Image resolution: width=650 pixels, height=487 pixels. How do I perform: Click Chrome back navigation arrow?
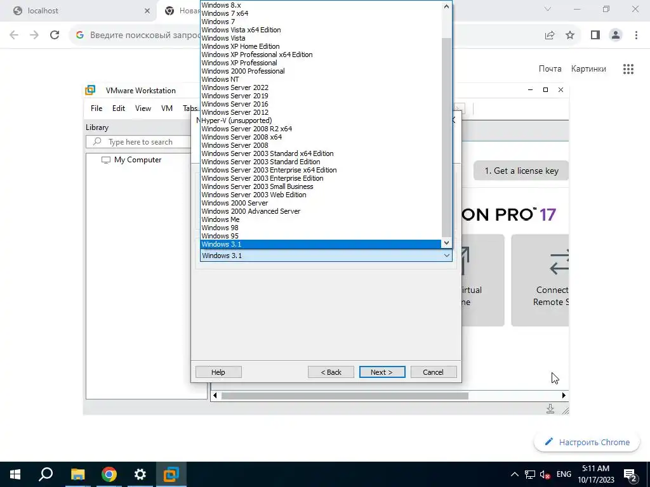pos(14,36)
